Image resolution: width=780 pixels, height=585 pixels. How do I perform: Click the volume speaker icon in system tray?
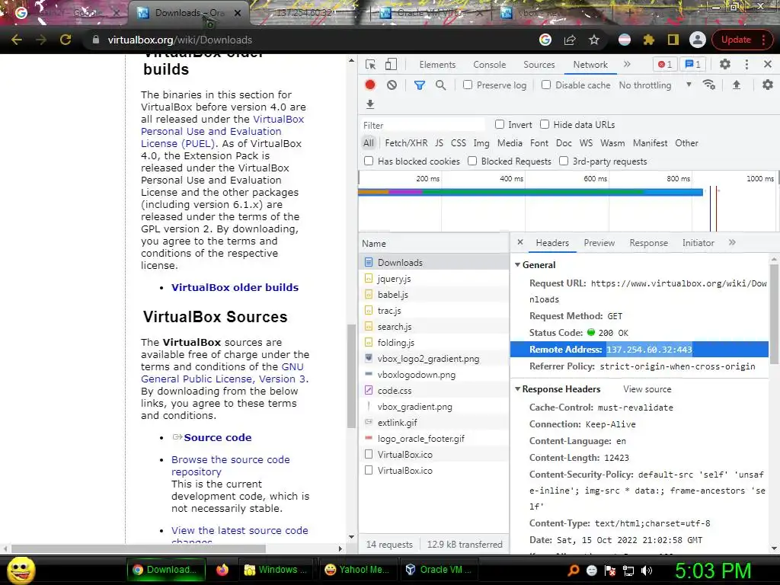pyautogui.click(x=647, y=571)
